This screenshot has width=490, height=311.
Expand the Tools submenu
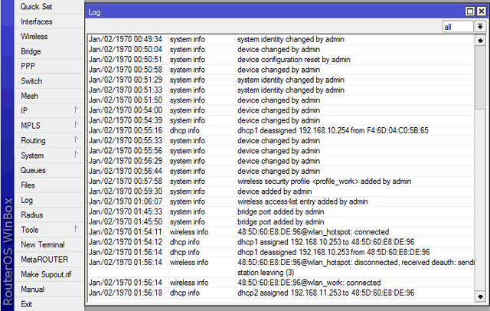click(46, 230)
